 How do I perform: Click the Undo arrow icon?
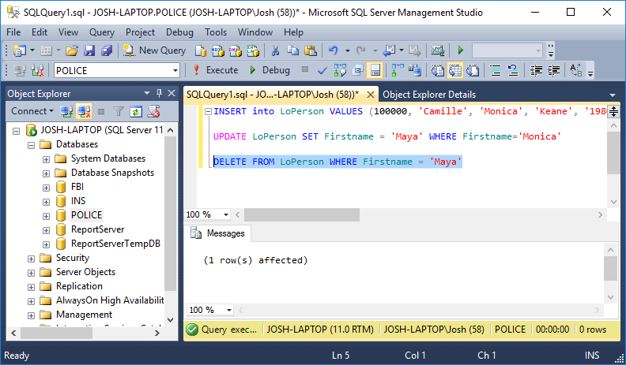coord(334,50)
